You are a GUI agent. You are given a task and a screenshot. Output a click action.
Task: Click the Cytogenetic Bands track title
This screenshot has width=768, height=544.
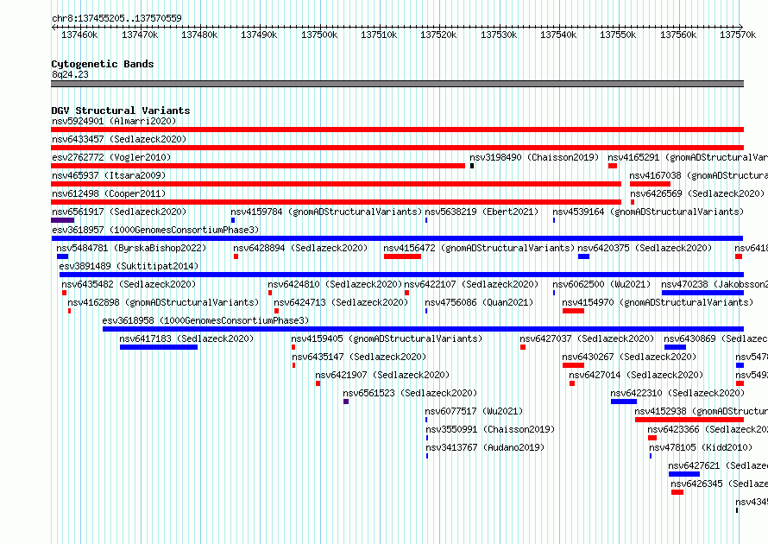pyautogui.click(x=103, y=64)
